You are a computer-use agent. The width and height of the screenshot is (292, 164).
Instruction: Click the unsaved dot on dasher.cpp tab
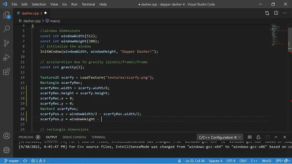tap(46, 13)
